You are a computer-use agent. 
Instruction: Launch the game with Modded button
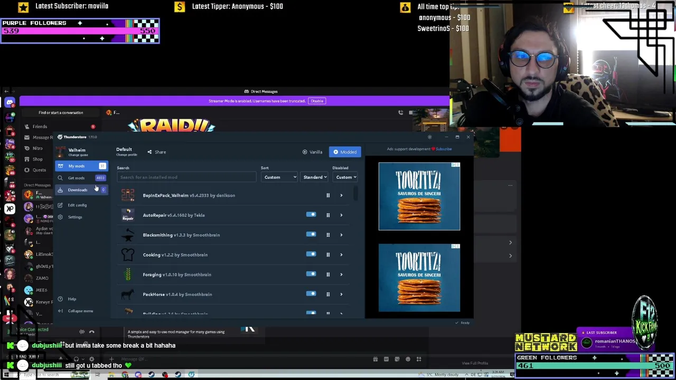point(345,152)
